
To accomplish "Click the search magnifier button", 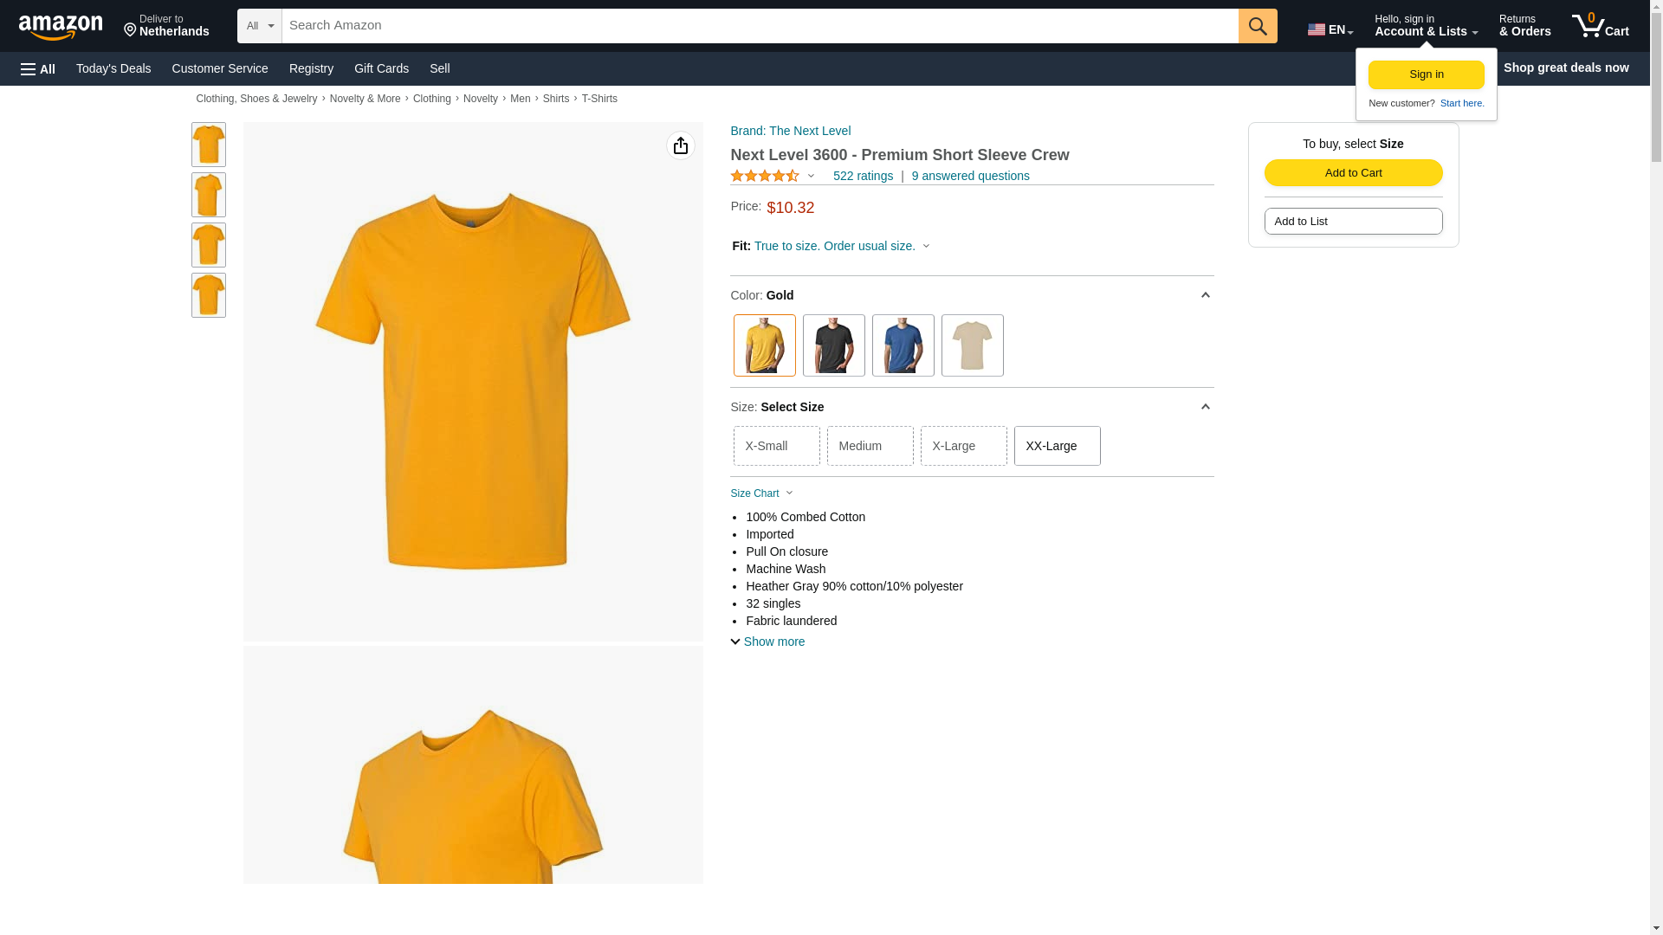I will [1258, 26].
